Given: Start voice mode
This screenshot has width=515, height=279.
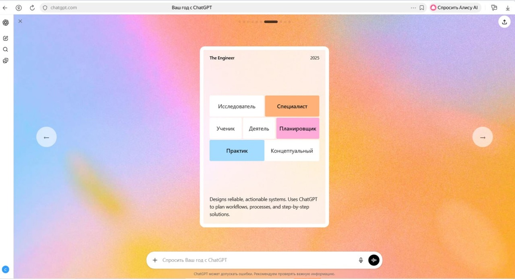Looking at the screenshot, I should [x=374, y=260].
